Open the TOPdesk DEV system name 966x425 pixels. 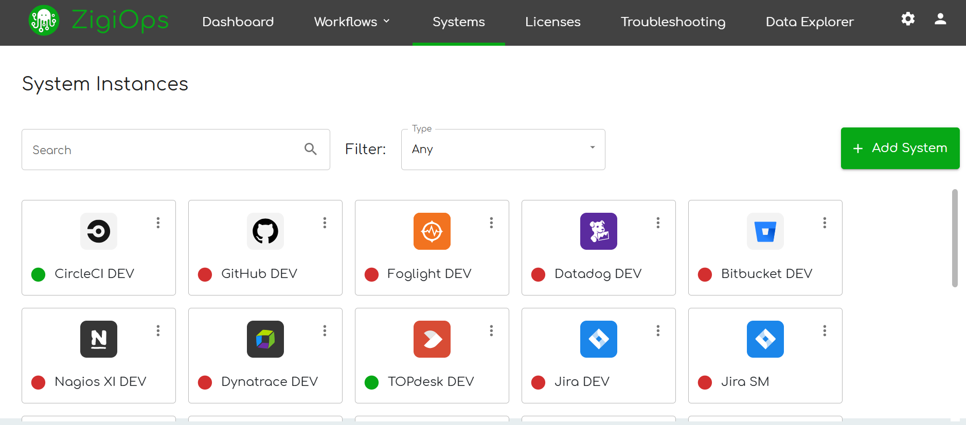(431, 382)
